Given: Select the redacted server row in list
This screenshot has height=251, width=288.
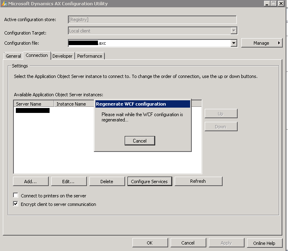Looking at the screenshot, I should [x=32, y=110].
